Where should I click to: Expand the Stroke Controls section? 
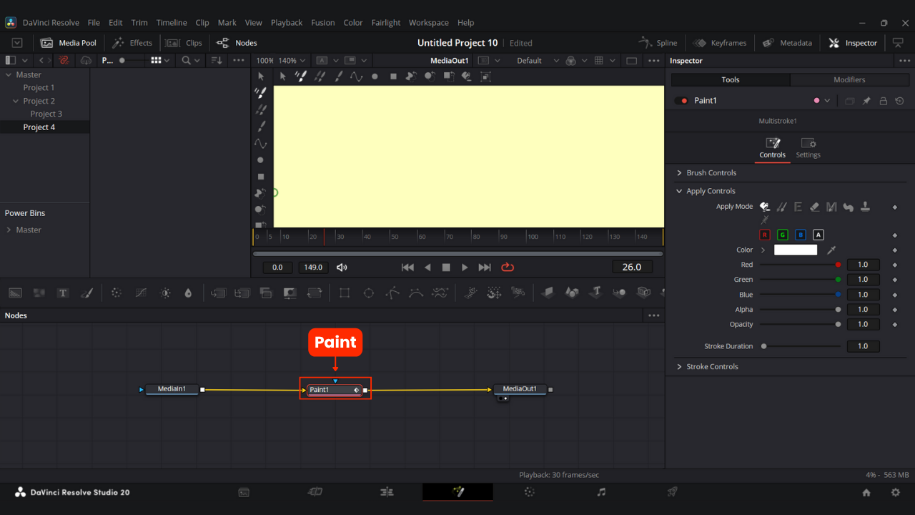pyautogui.click(x=712, y=366)
